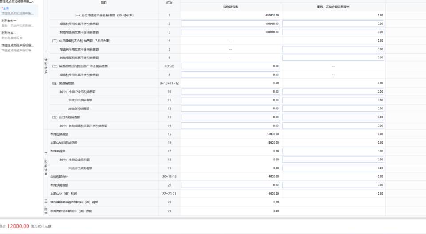Click row 2 services column input field
The height and width of the screenshot is (234, 426).
click(x=333, y=23)
